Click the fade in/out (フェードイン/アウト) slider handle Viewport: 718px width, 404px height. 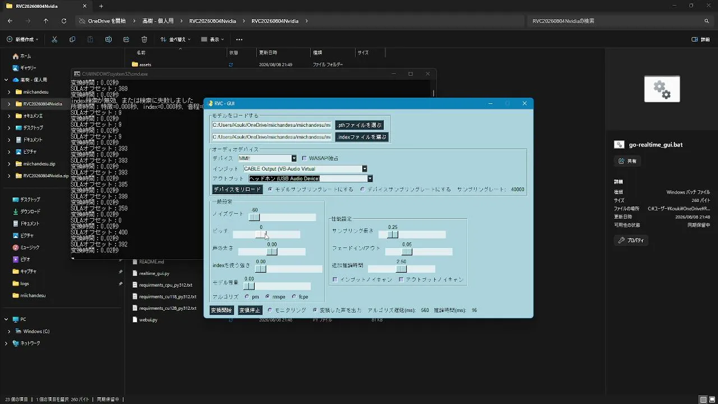click(407, 251)
